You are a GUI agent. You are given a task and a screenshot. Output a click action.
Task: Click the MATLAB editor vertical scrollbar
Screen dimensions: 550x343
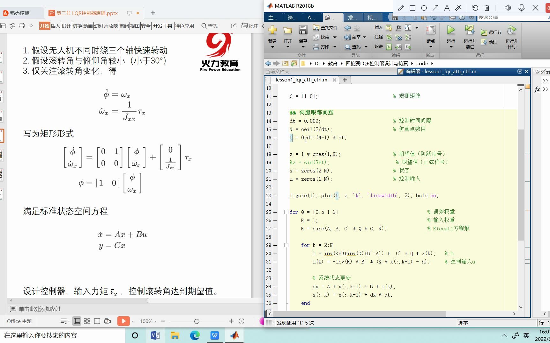point(521,185)
